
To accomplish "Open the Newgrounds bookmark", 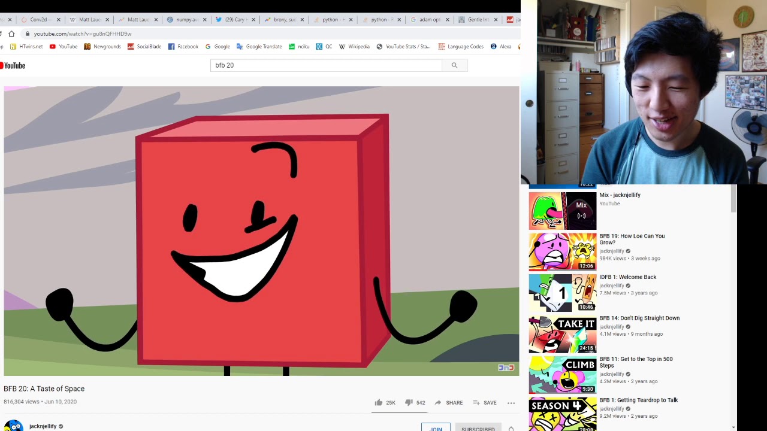I will point(102,46).
